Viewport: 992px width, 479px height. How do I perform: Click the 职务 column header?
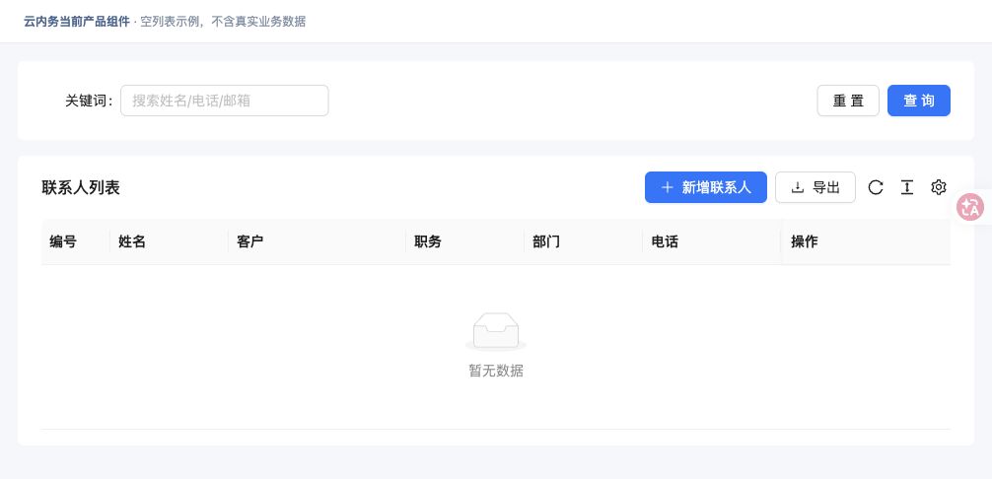[x=465, y=241]
